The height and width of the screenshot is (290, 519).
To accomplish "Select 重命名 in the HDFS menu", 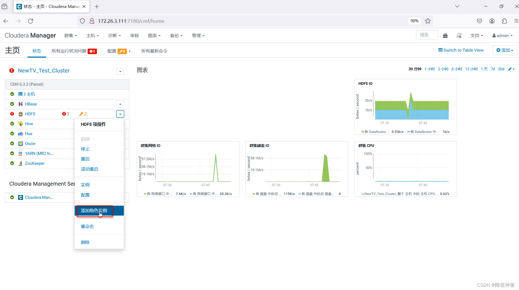I will (x=87, y=227).
